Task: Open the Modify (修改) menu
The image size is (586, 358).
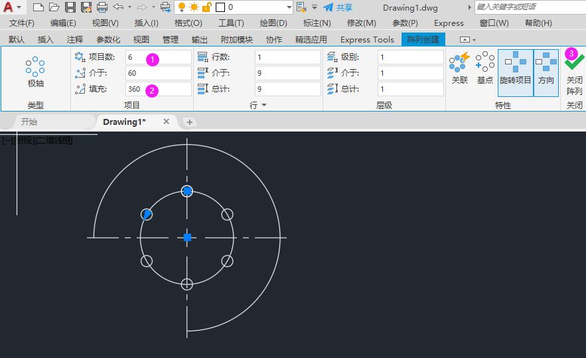Action: point(361,23)
